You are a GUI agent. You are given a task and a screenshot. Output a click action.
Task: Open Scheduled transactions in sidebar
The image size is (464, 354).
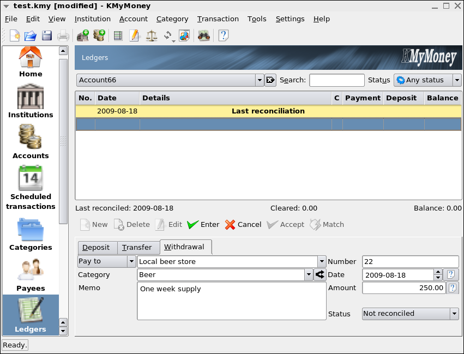coord(31,188)
